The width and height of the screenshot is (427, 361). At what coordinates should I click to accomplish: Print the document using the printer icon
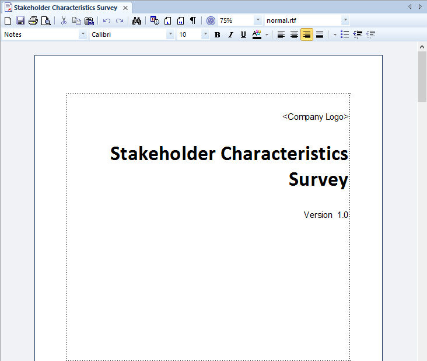[33, 20]
